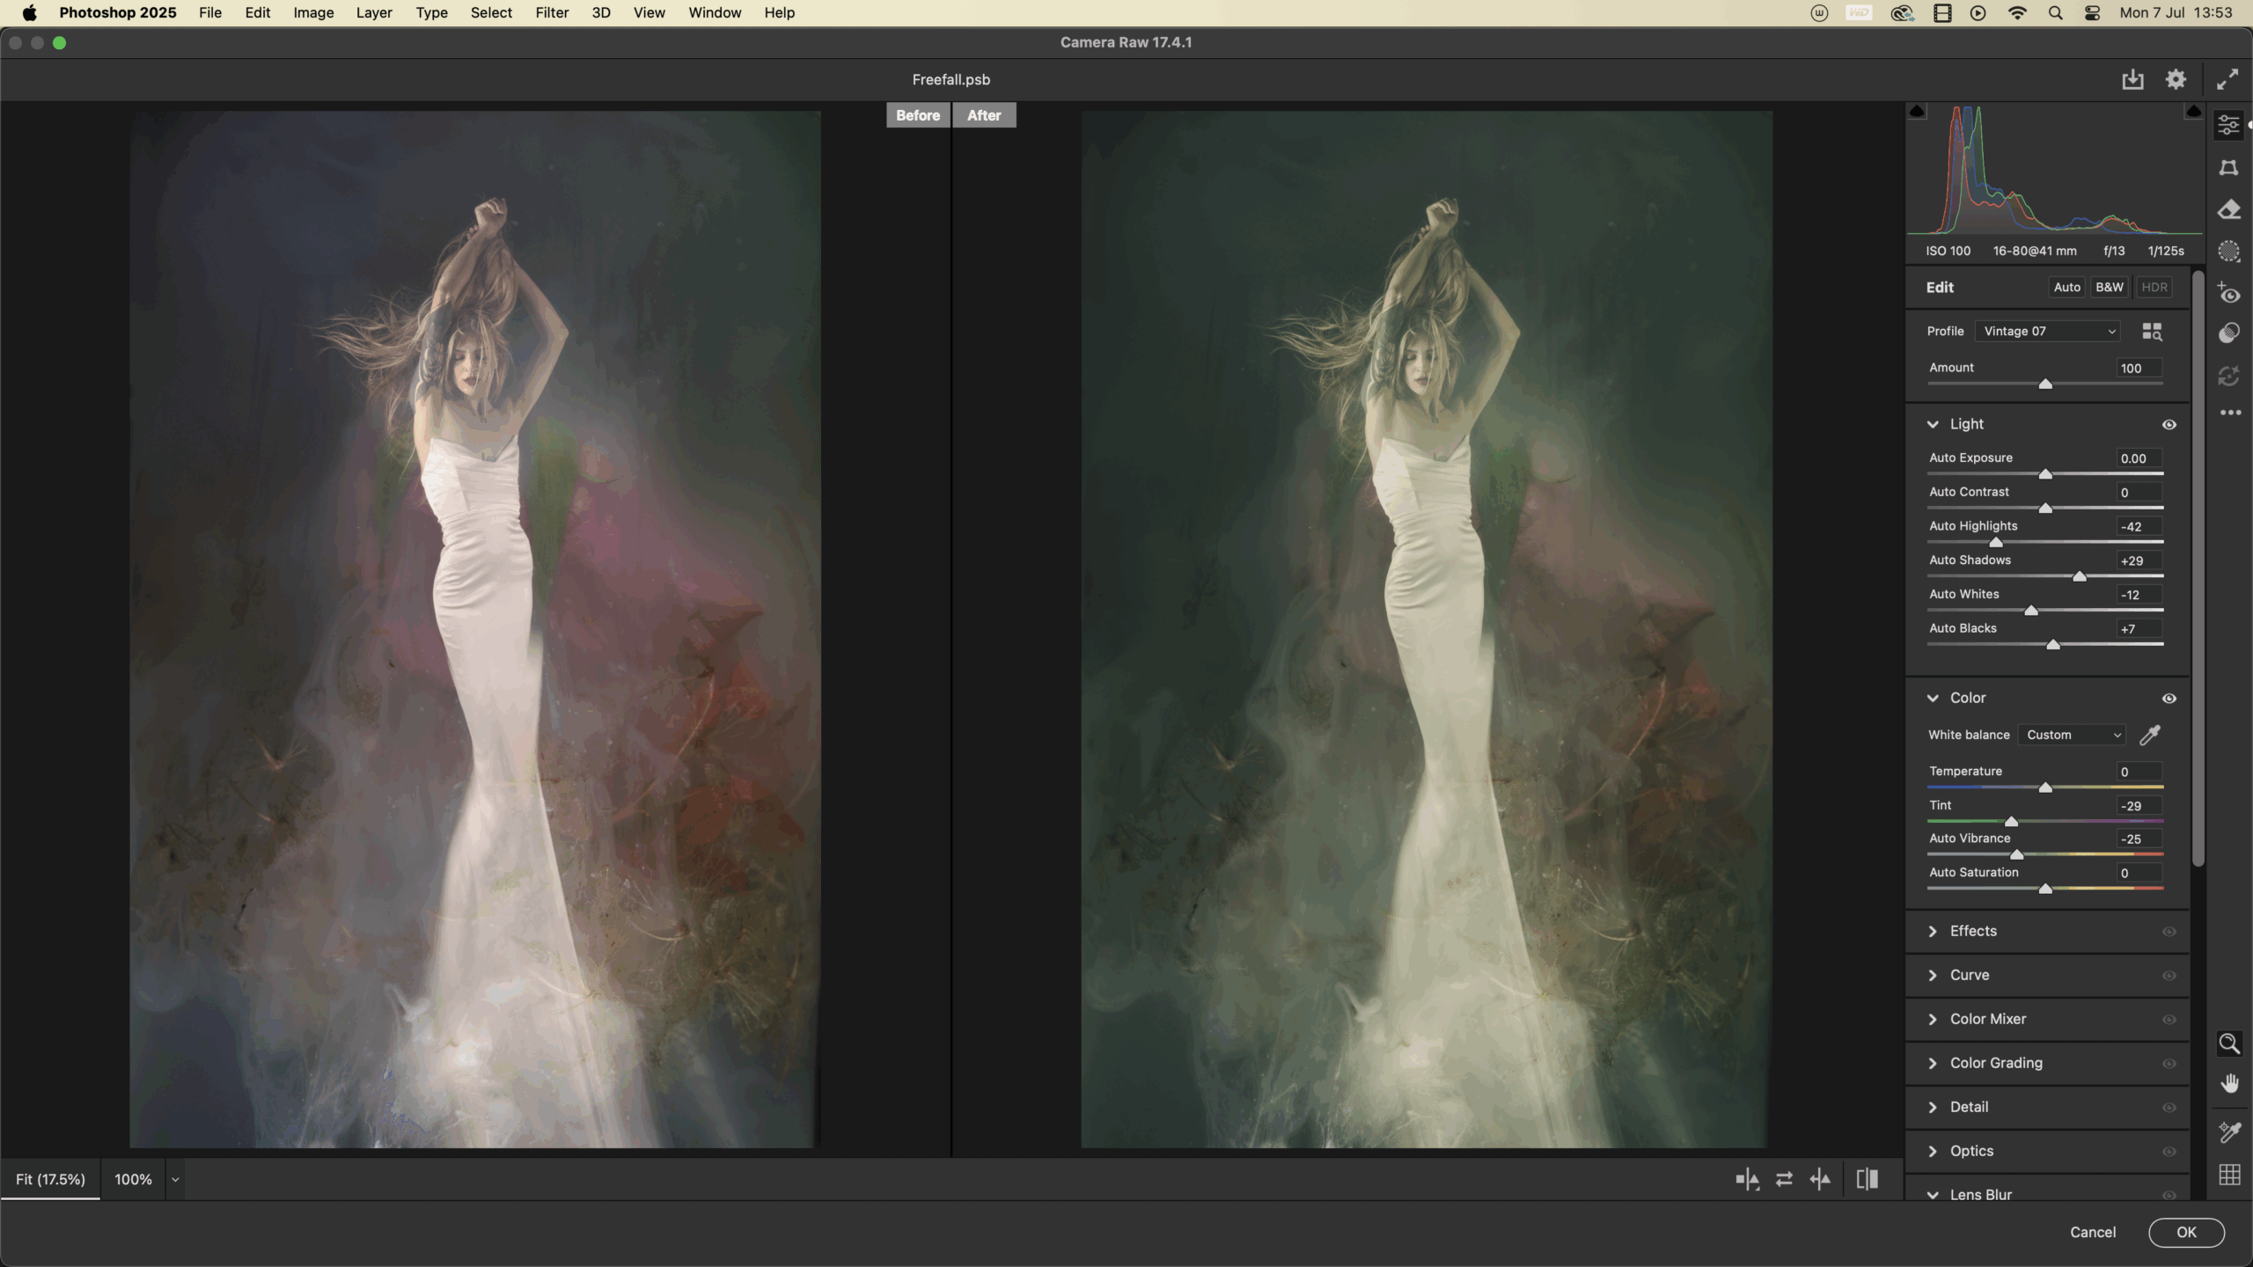
Task: Select the Crop tool in the right toolbar
Action: tap(2228, 167)
